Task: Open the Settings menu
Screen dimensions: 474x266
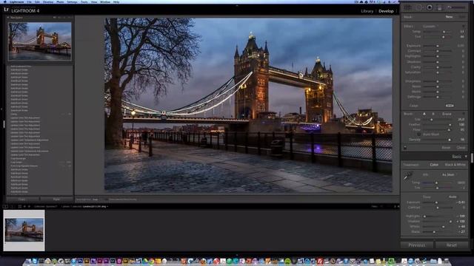Action: click(x=72, y=1)
